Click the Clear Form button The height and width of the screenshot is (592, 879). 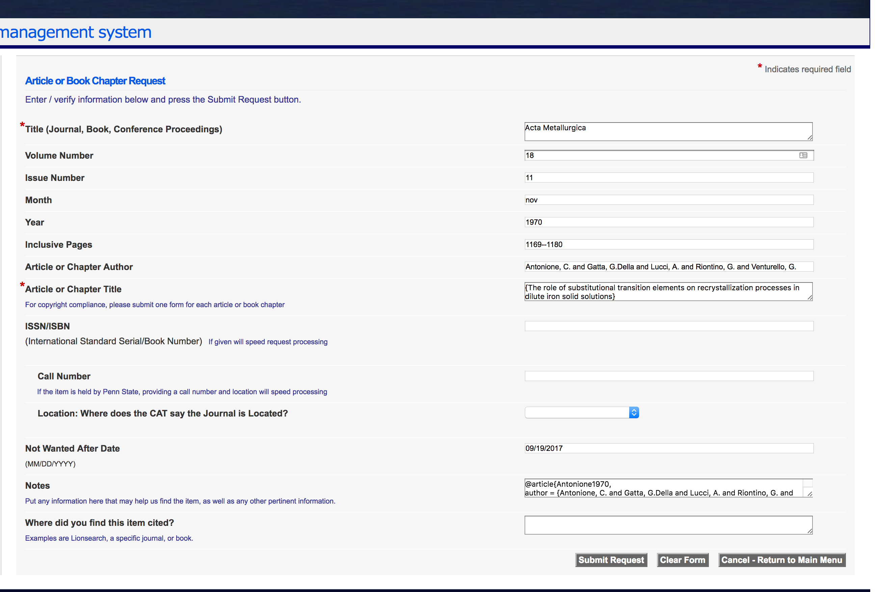[682, 560]
